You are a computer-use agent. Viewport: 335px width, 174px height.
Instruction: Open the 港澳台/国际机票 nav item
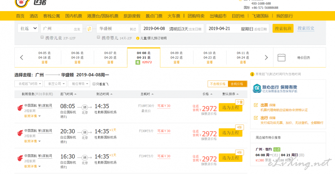[103, 16]
